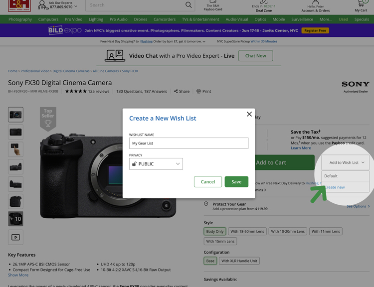Select With XLR Handle Unit configuration
Image resolution: width=374 pixels, height=287 pixels.
(239, 261)
